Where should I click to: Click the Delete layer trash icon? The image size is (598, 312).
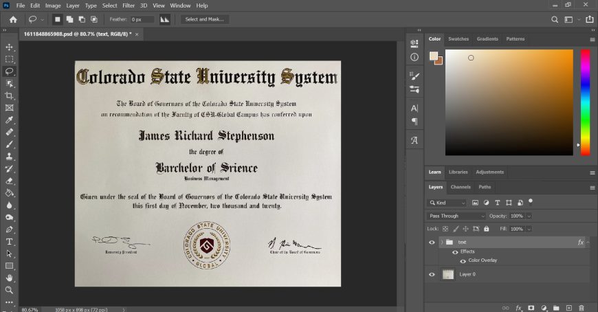pyautogui.click(x=582, y=308)
